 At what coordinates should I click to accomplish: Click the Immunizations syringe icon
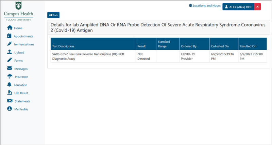tap(10, 44)
